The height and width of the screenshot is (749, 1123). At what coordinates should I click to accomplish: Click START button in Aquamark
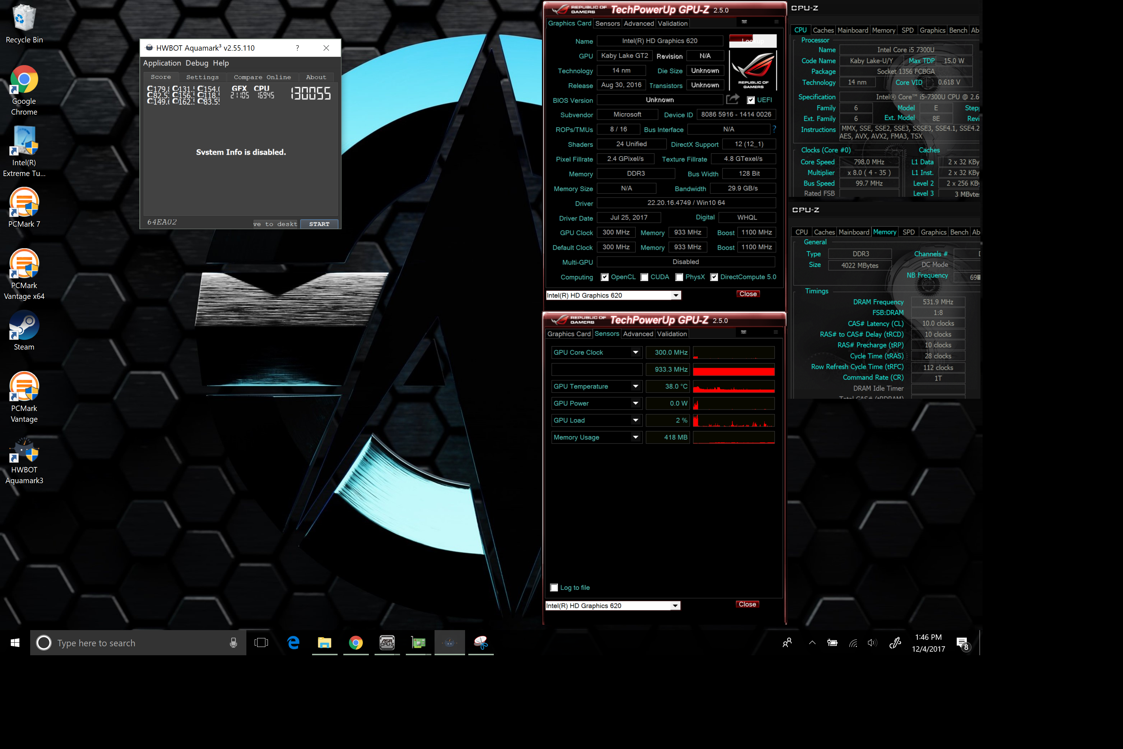click(319, 224)
